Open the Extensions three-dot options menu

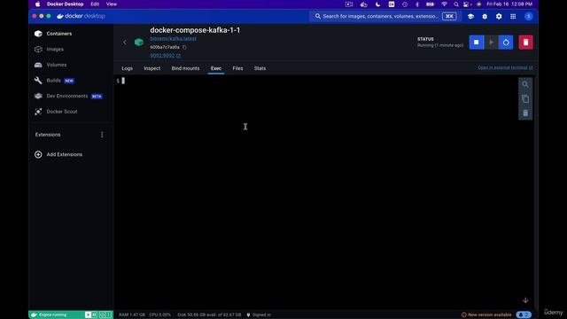point(102,135)
